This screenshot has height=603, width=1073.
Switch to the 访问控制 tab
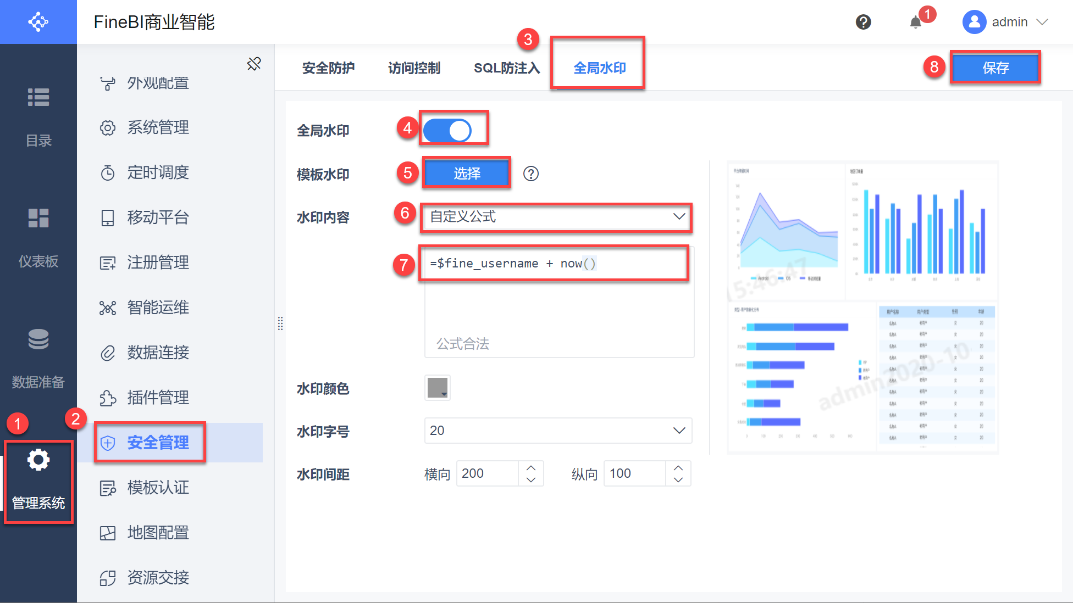(414, 68)
